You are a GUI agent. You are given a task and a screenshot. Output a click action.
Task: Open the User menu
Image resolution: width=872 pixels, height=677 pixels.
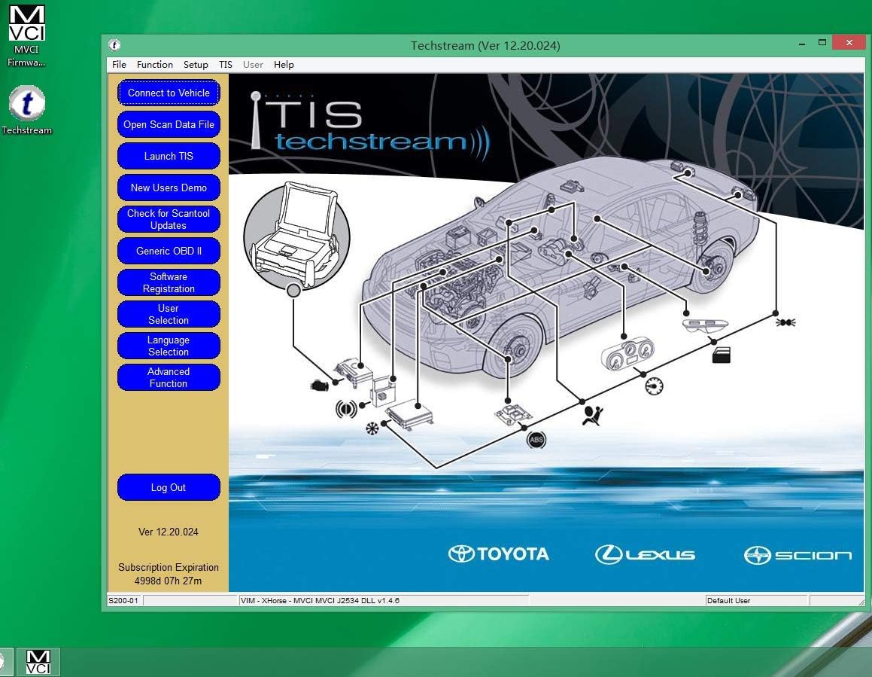coord(253,65)
